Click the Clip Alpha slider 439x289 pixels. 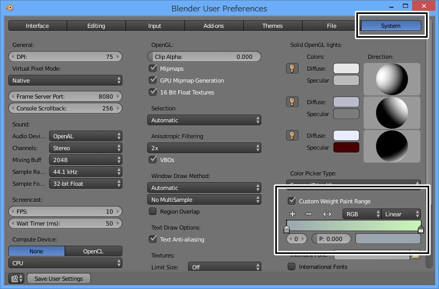click(204, 57)
